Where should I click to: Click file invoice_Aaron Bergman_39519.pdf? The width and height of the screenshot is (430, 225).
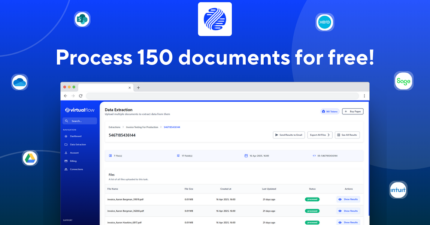tap(125, 199)
